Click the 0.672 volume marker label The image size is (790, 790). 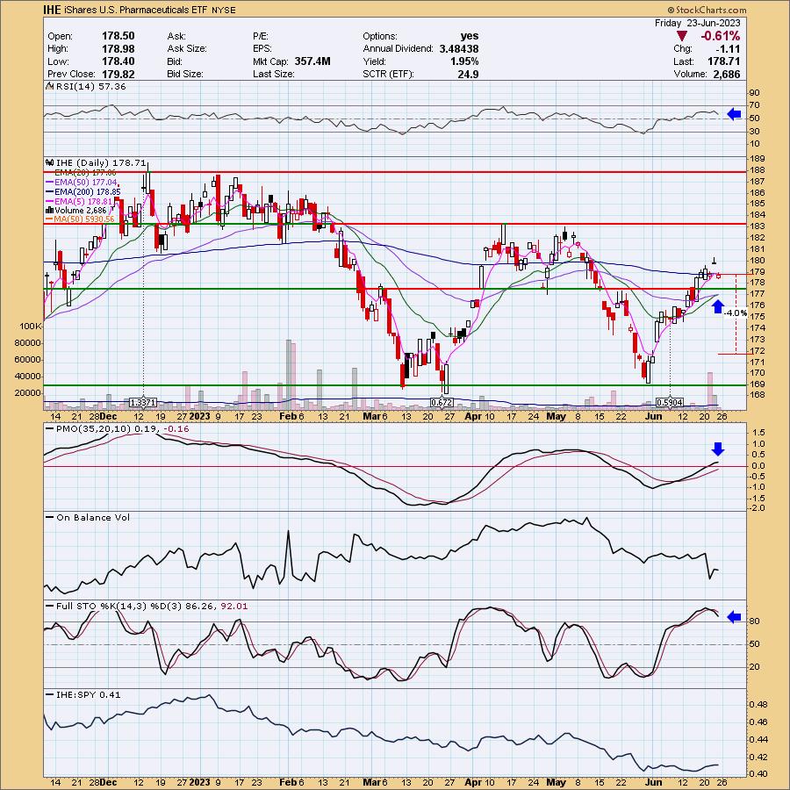(x=442, y=403)
